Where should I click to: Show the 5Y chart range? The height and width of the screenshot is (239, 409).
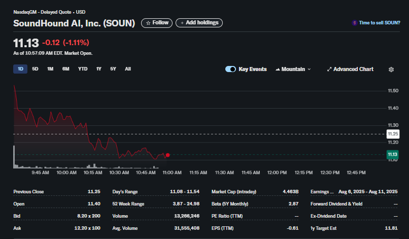point(113,69)
